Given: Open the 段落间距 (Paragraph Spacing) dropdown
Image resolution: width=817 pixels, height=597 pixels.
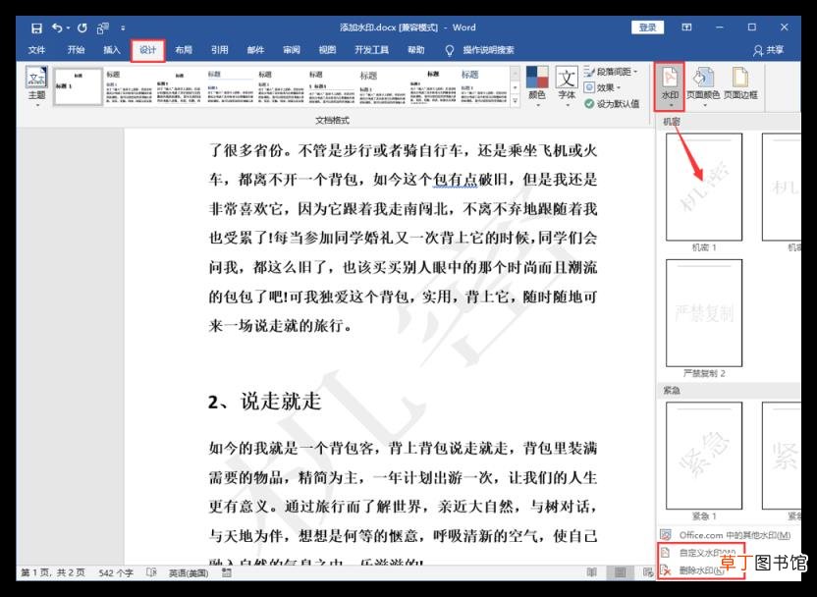Looking at the screenshot, I should (x=611, y=72).
